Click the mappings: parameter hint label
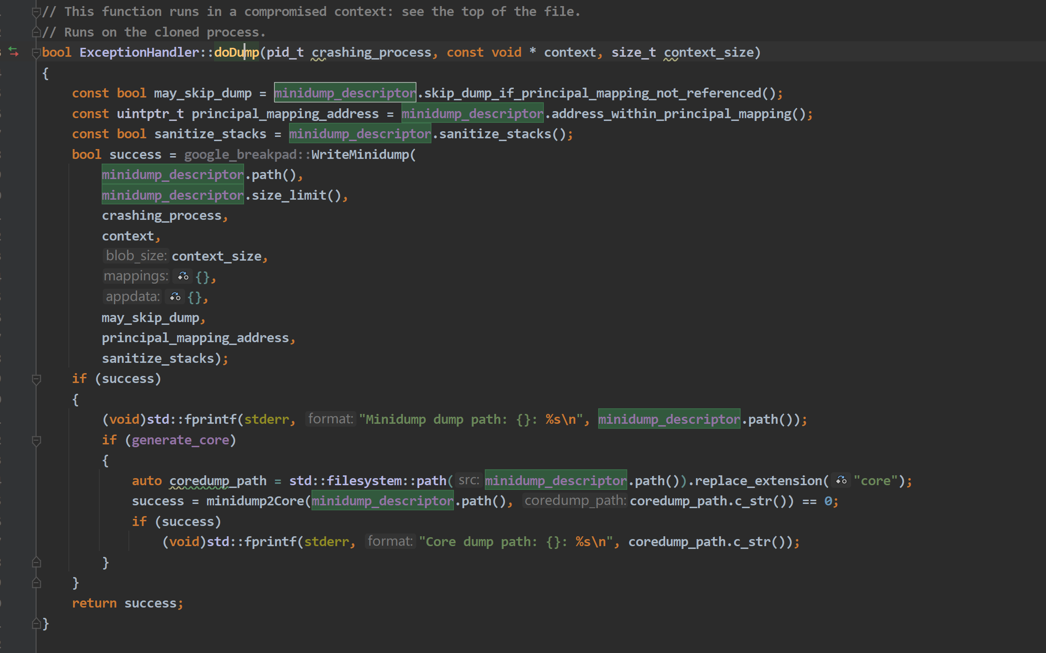The width and height of the screenshot is (1046, 653). (x=135, y=276)
